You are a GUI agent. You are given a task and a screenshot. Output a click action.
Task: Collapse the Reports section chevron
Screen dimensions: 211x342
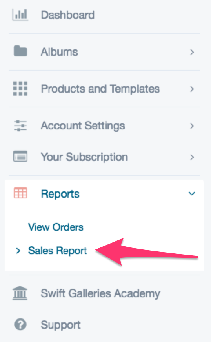click(191, 193)
